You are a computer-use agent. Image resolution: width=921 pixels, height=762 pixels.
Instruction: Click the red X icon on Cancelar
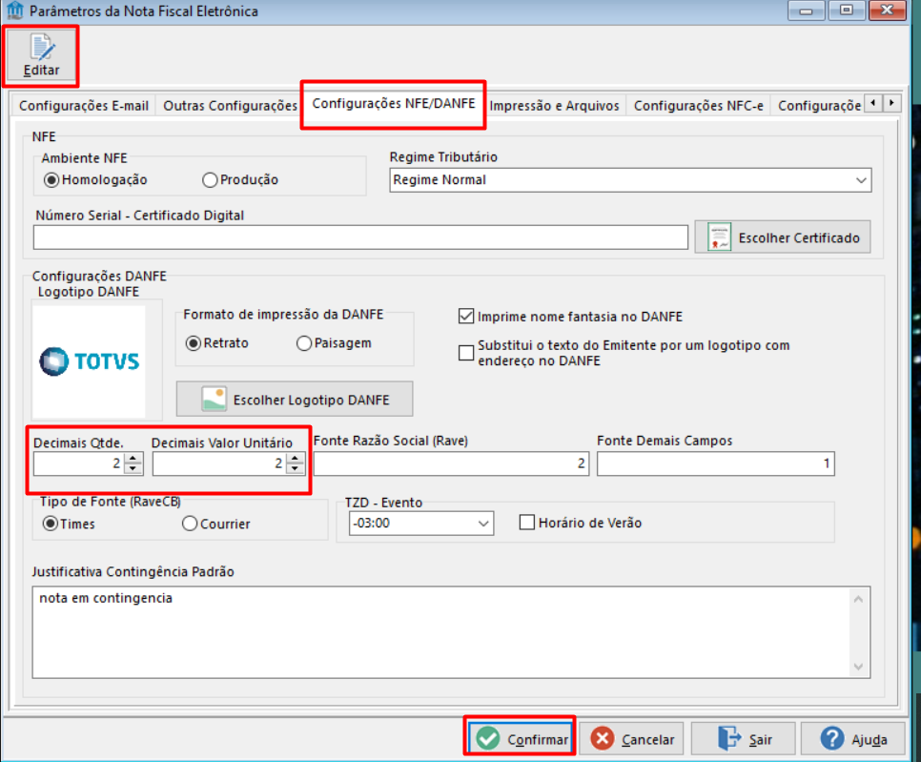tap(602, 738)
